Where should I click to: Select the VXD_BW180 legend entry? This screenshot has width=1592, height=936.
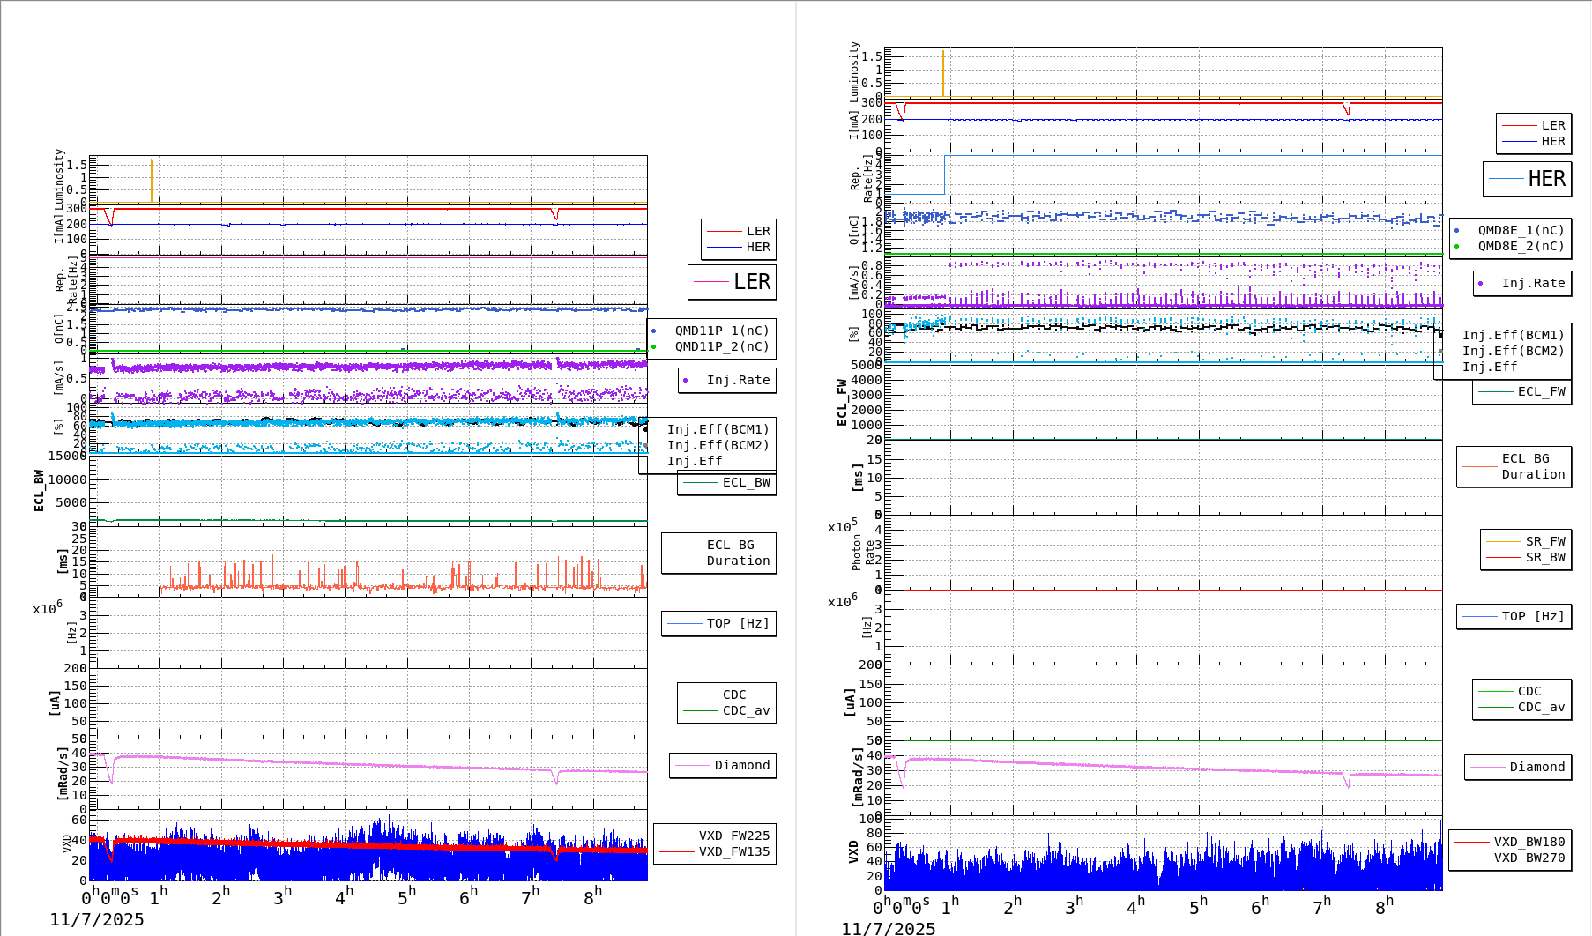click(x=1528, y=842)
